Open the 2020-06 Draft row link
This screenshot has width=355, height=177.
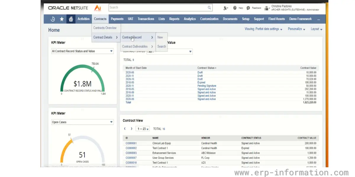pyautogui.click(x=130, y=73)
